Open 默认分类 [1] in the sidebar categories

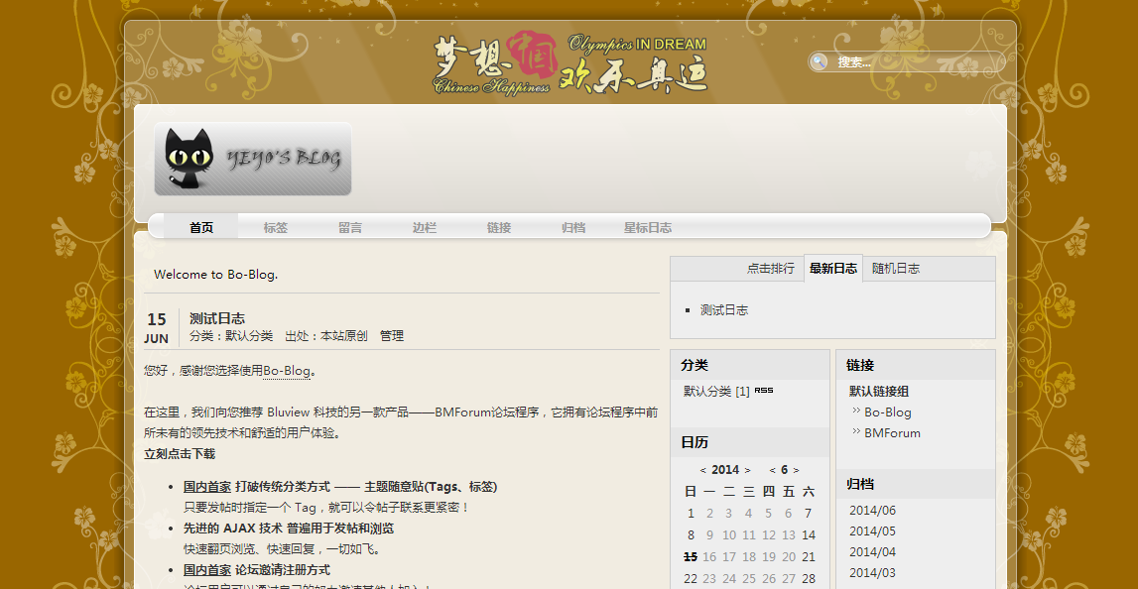(716, 391)
